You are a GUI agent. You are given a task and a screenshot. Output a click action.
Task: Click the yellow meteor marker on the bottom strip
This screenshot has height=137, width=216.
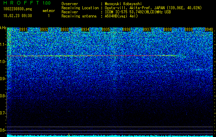(69, 135)
